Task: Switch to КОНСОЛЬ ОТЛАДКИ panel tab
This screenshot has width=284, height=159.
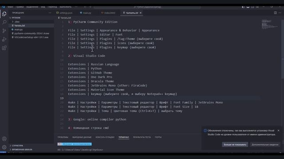Action: 105,137
